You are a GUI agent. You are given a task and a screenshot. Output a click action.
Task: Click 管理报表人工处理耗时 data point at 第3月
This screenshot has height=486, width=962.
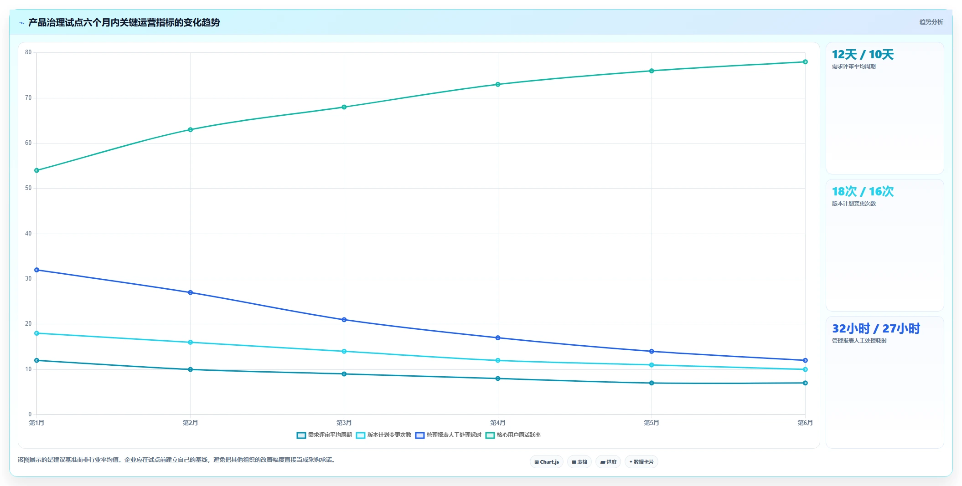[344, 320]
